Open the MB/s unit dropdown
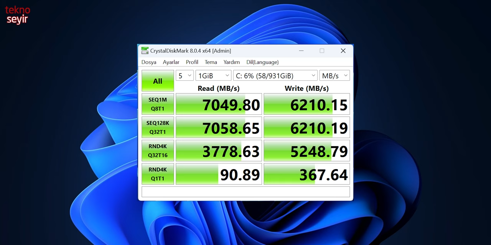 [x=334, y=75]
